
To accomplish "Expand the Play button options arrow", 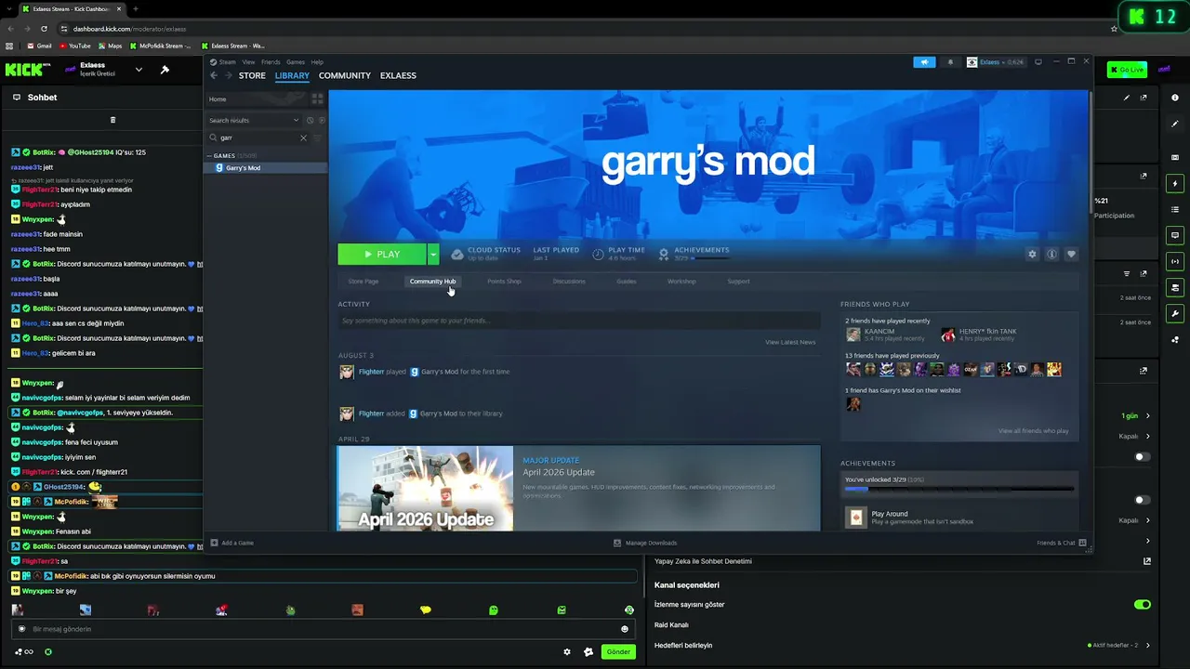I will pos(432,254).
